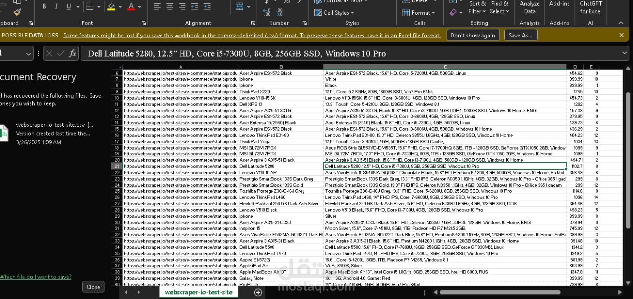
Task: Expand the formula bar
Action: (x=625, y=53)
